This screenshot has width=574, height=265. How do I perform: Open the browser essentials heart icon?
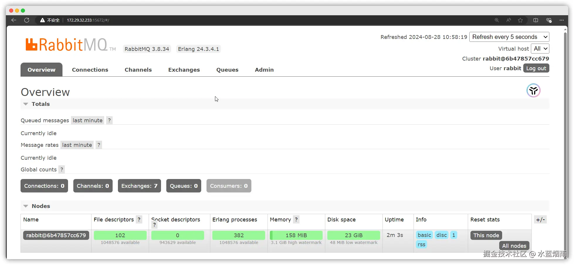pyautogui.click(x=549, y=20)
